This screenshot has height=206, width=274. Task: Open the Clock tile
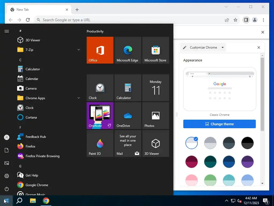coord(100,88)
